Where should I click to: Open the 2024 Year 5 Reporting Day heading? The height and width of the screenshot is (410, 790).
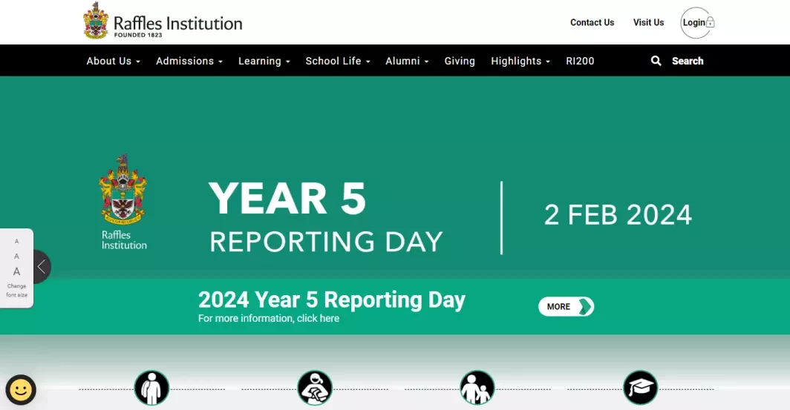331,300
